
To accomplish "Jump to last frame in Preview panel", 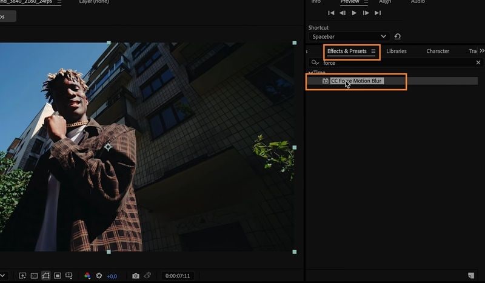I will tap(378, 13).
